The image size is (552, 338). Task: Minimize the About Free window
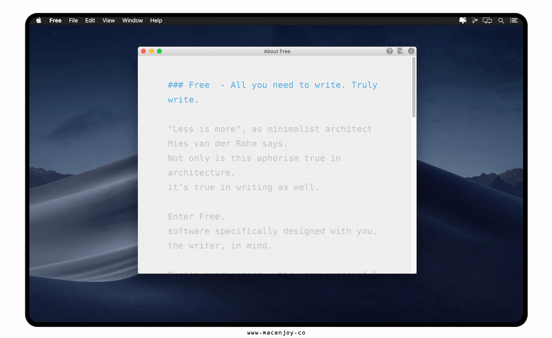tap(151, 51)
